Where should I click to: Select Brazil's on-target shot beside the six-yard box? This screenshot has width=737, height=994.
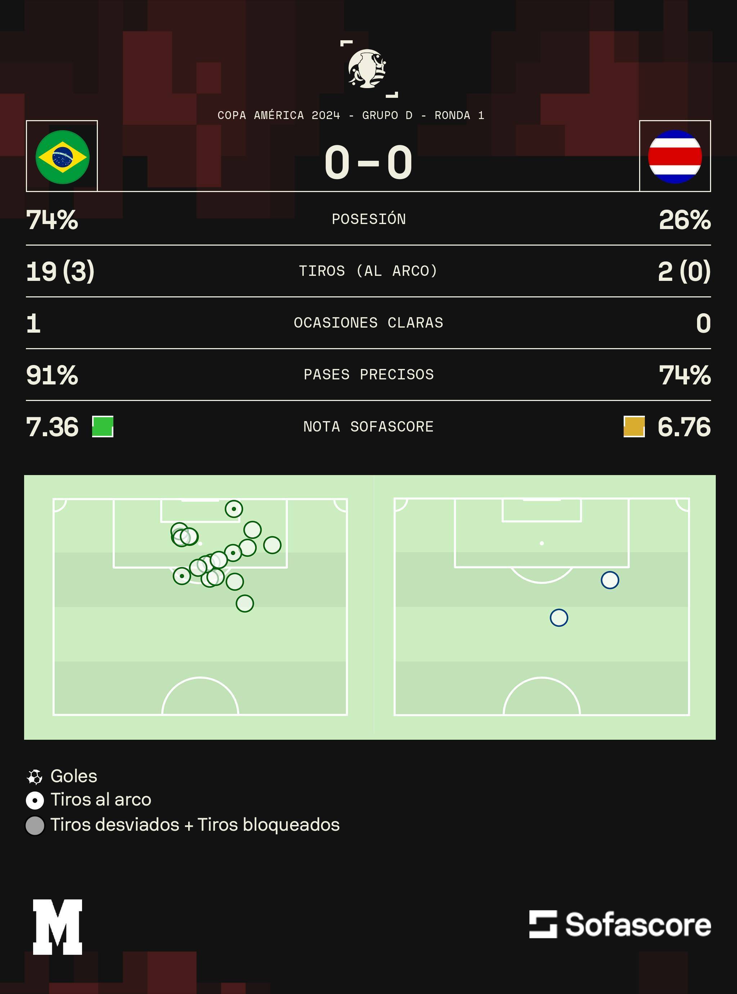234,509
